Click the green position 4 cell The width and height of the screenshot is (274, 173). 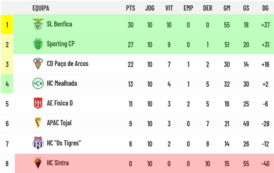(x=7, y=84)
